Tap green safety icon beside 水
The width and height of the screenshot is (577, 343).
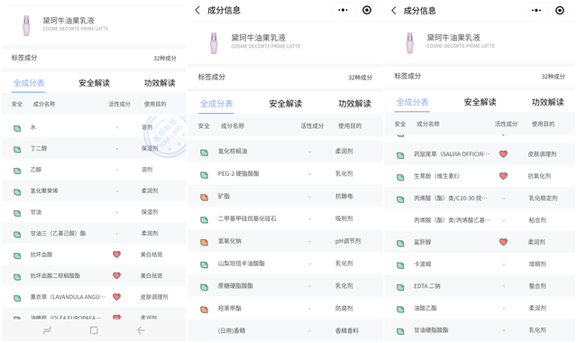click(x=17, y=128)
